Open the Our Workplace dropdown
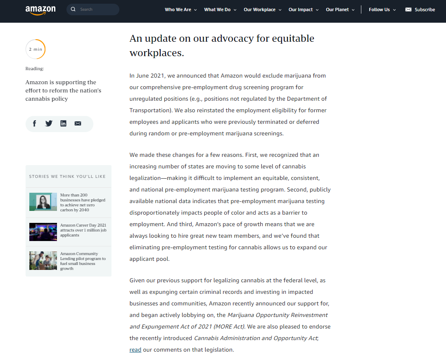The height and width of the screenshot is (357, 446). pos(263,9)
